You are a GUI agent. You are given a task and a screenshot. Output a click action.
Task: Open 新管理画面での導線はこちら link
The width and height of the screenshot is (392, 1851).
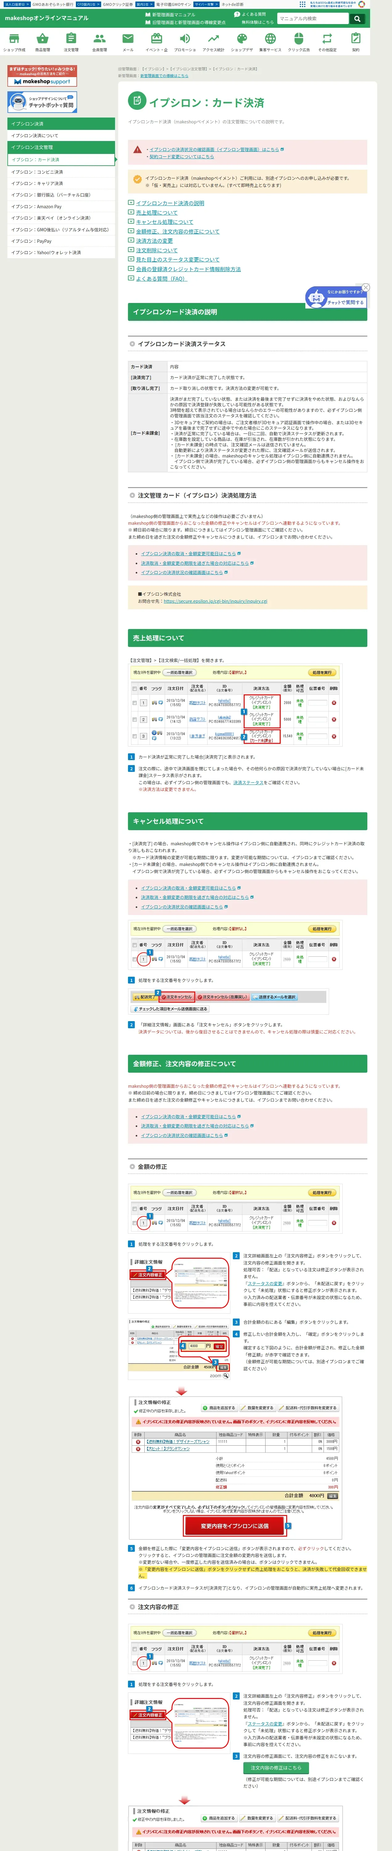click(x=164, y=76)
